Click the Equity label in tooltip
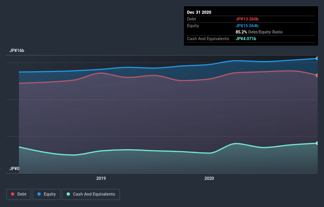The width and height of the screenshot is (324, 207). pos(193,26)
